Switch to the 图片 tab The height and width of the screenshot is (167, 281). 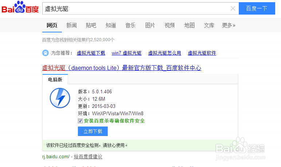coord(150,25)
